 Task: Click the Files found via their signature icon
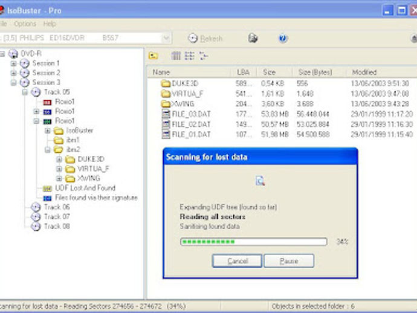[x=47, y=198]
